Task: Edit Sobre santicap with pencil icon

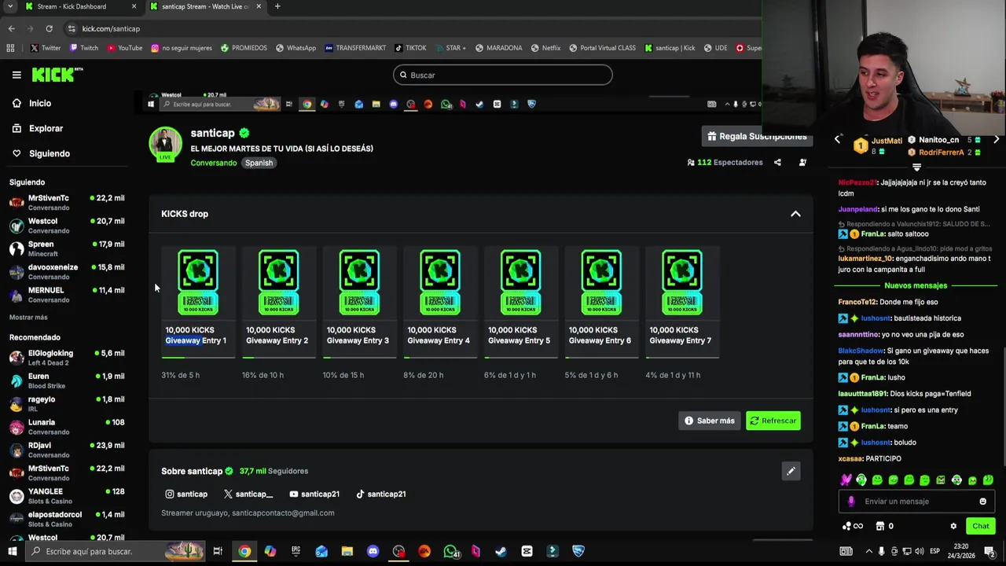Action: [791, 471]
